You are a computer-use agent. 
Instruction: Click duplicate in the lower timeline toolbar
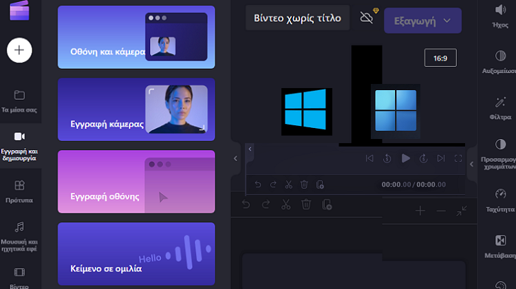(x=327, y=204)
